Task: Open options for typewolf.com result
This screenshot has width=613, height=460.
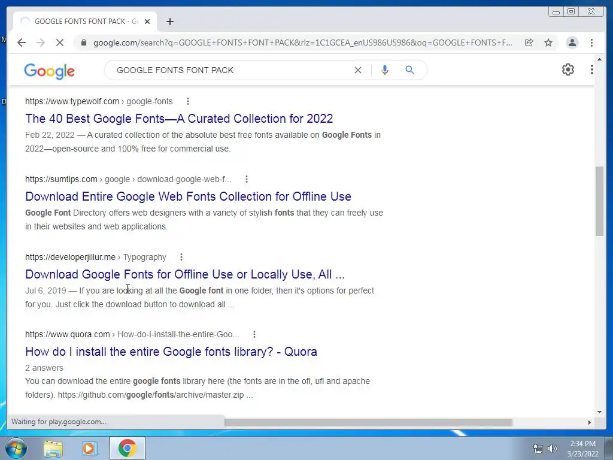Action: tap(188, 101)
